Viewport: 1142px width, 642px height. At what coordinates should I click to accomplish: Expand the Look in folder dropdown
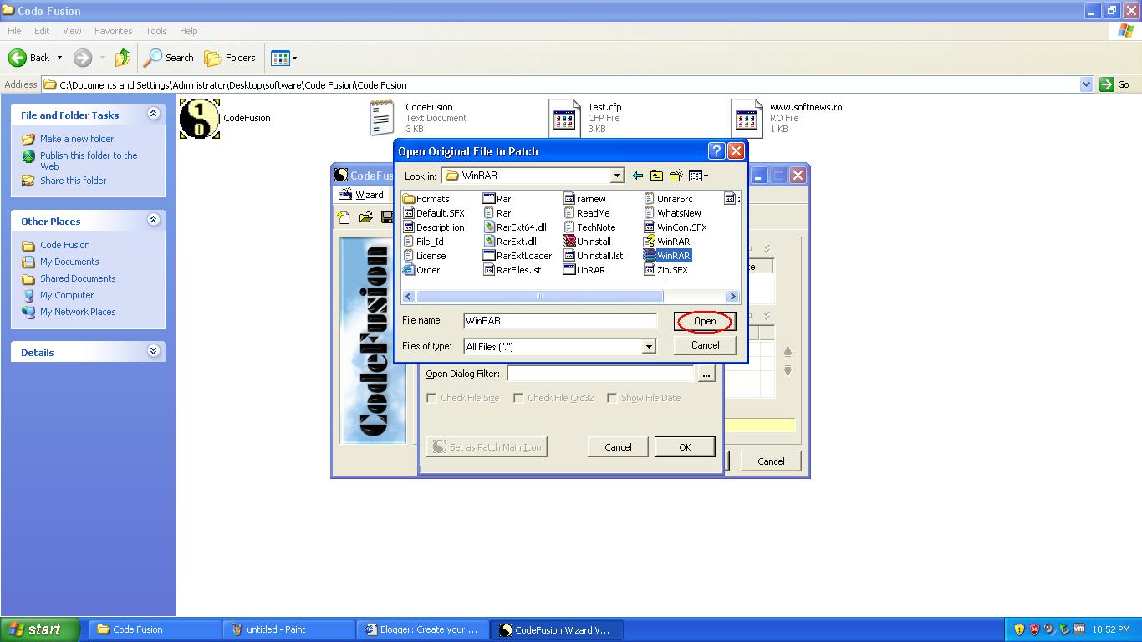click(x=617, y=176)
